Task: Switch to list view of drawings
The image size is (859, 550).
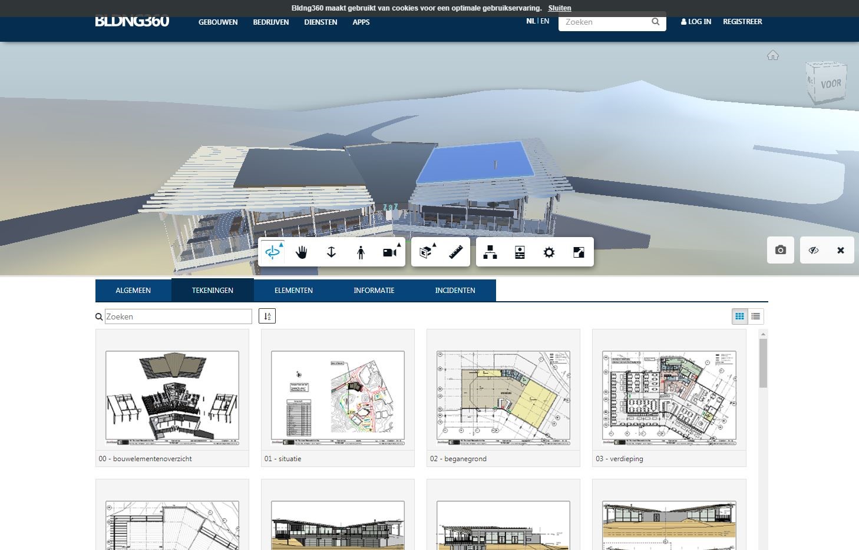Action: point(756,316)
